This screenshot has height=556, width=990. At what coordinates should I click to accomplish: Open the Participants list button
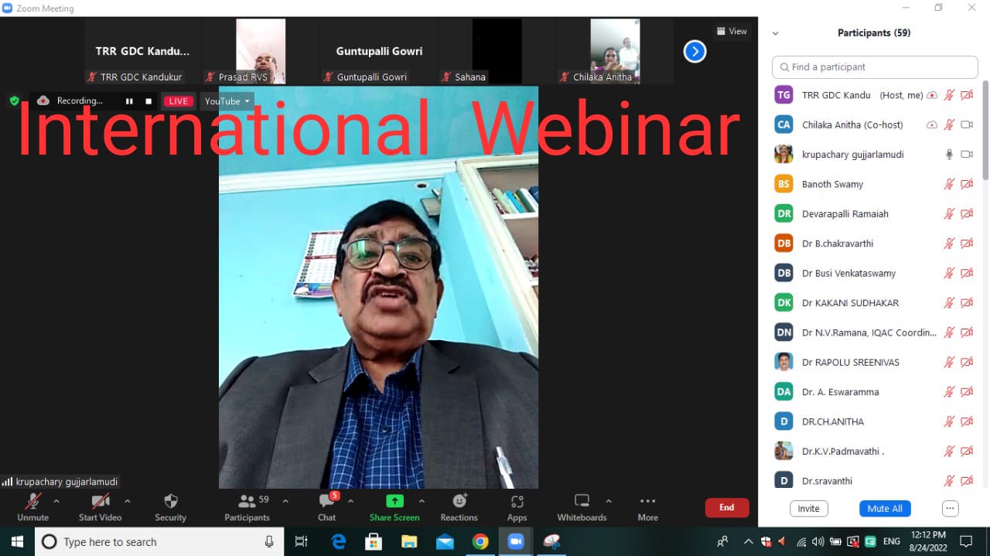(247, 502)
